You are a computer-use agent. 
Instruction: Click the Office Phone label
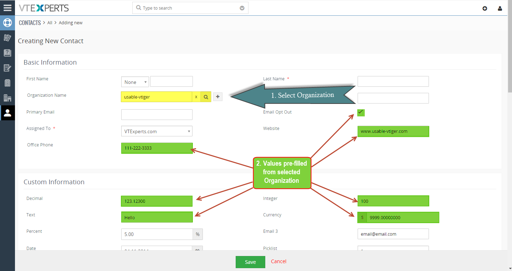[x=40, y=145]
